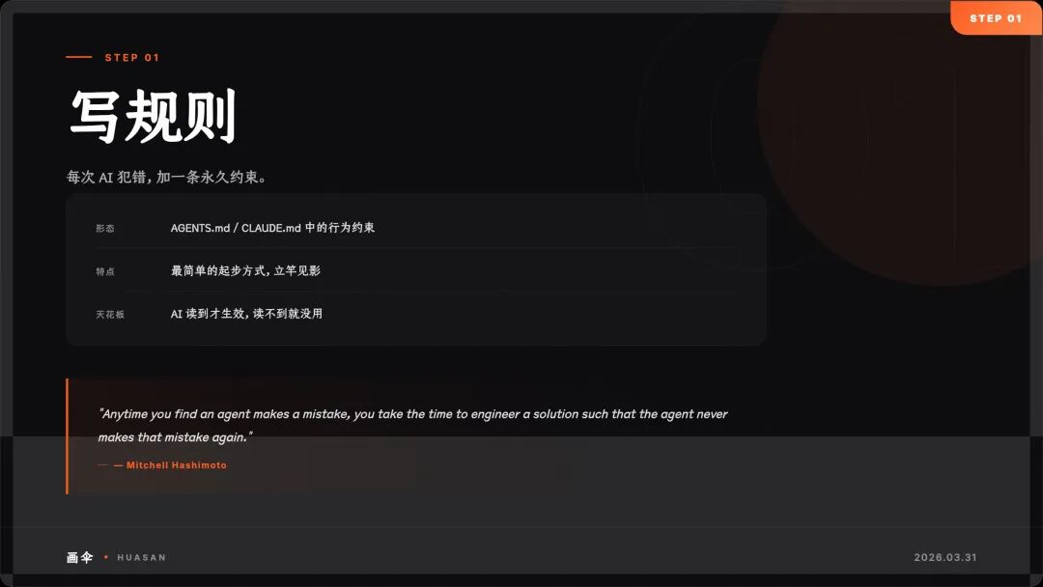Click the large 写规则 heading
1043x587 pixels.
click(x=153, y=116)
